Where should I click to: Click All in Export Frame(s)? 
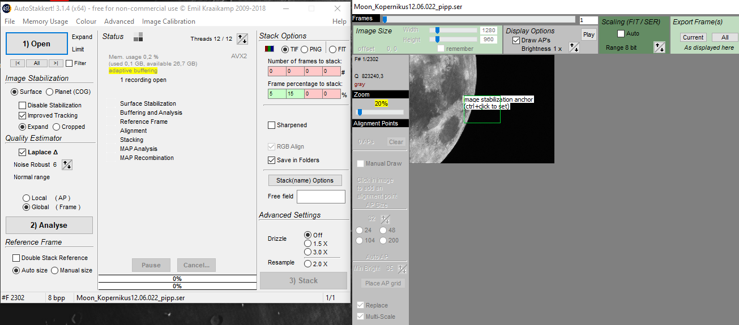click(x=725, y=37)
